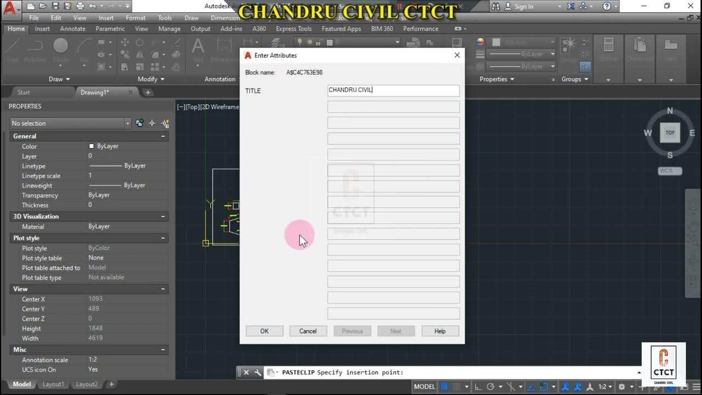The width and height of the screenshot is (702, 395).
Task: Open the annotation scale 1:2 dropdown
Action: tap(605, 386)
